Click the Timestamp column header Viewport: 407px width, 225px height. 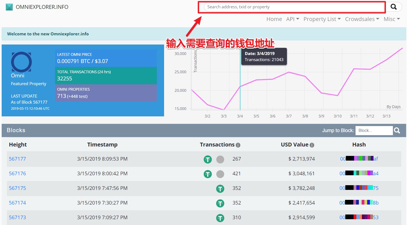102,145
